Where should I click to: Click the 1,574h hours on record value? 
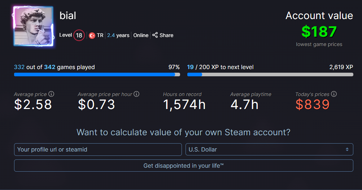pyautogui.click(x=184, y=104)
